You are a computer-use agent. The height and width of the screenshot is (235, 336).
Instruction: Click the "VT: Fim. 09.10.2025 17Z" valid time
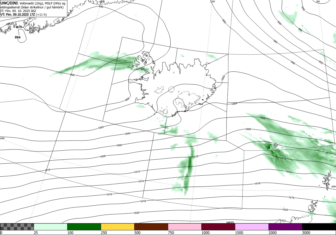click(x=18, y=15)
